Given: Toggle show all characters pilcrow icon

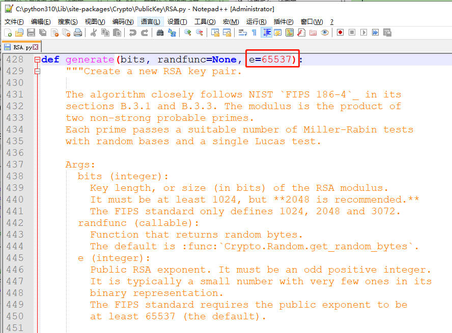Looking at the screenshot, I should tap(255, 33).
